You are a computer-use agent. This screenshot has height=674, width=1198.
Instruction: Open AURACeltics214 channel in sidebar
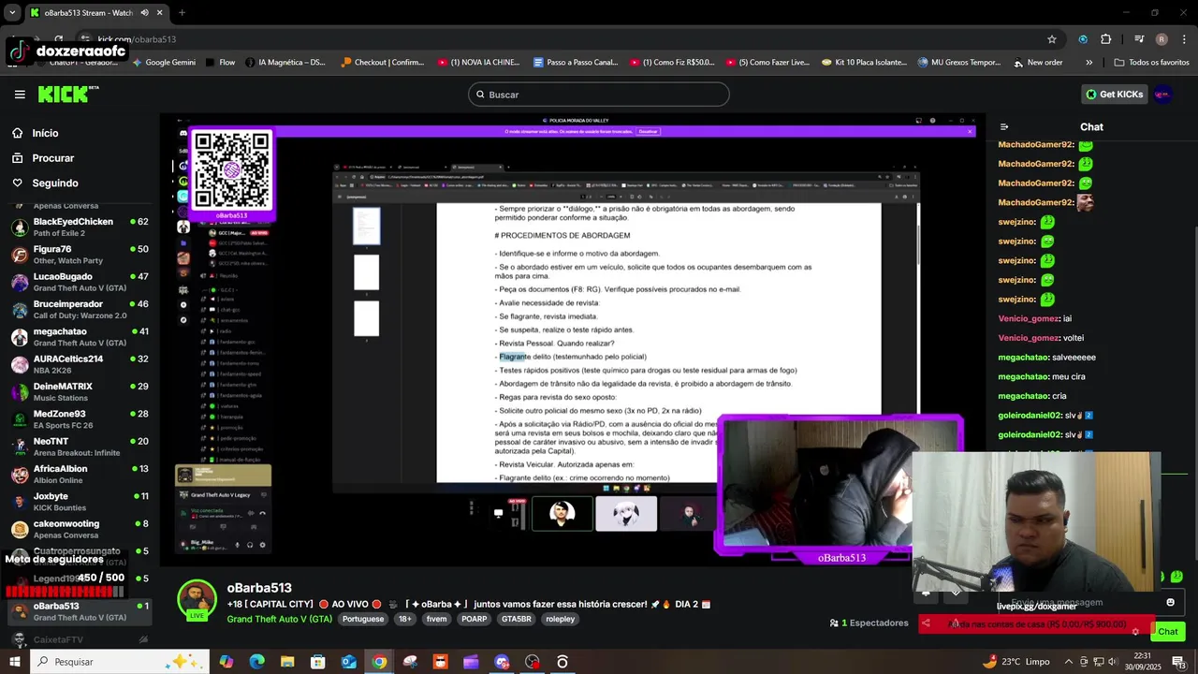79,364
